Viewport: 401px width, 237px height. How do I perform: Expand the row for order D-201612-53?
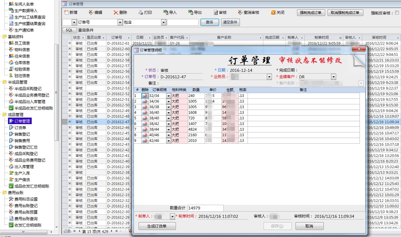point(70,88)
